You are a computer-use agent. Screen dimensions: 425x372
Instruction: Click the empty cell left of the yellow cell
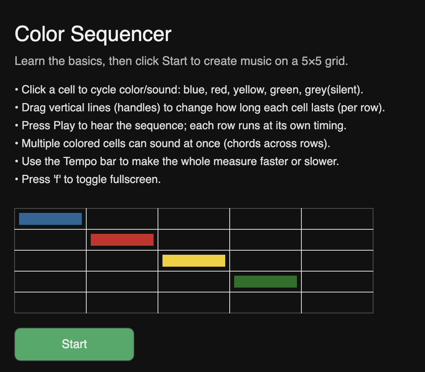click(122, 261)
